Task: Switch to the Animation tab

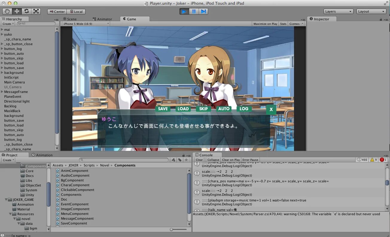Action: (42, 155)
